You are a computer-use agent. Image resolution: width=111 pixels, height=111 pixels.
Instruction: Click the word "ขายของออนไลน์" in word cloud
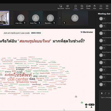[22, 67]
